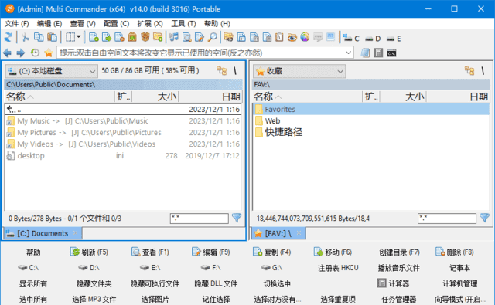Image resolution: width=495 pixels, height=305 pixels.
Task: Expand the command line hint dropdown arrow
Action: click(348, 53)
